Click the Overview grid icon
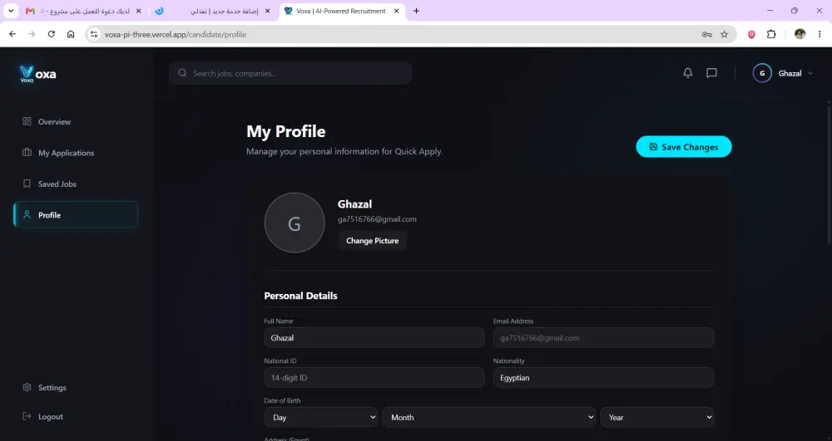This screenshot has height=441, width=832. pos(27,121)
